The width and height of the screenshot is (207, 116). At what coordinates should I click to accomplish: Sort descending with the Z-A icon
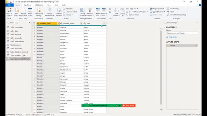click(110, 12)
